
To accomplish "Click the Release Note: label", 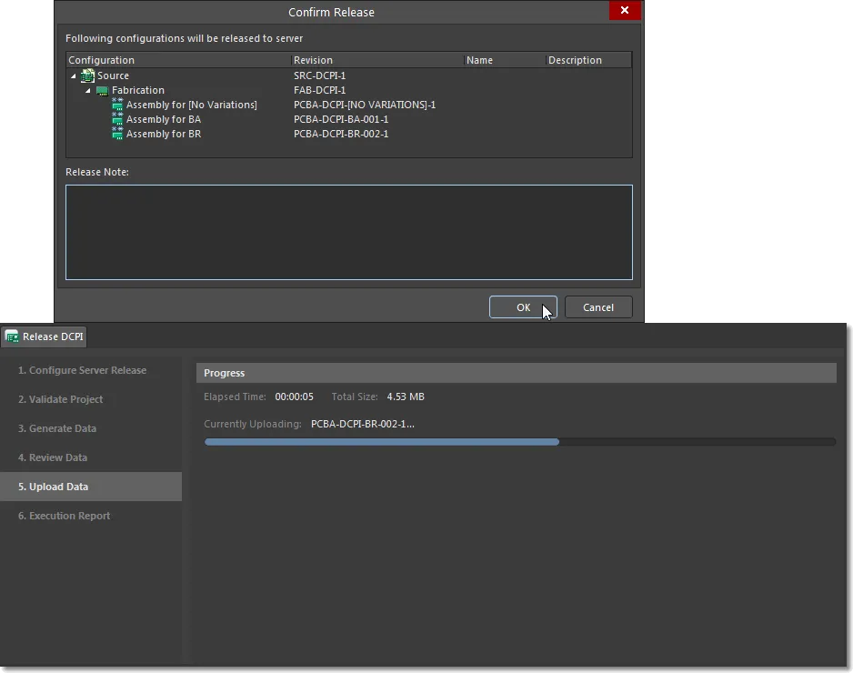I will pyautogui.click(x=97, y=172).
